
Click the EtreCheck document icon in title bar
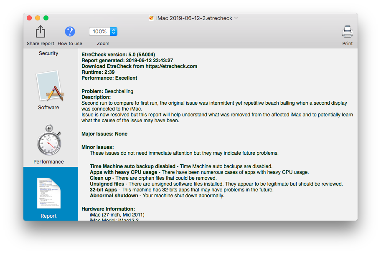tap(151, 18)
